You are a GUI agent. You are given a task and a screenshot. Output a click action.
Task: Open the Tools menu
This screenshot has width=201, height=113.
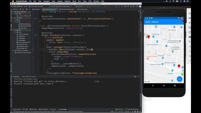tap(84, 1)
